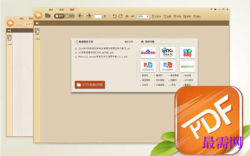The image size is (250, 156).
Task: Go back with the left arrow button
Action: [80, 16]
